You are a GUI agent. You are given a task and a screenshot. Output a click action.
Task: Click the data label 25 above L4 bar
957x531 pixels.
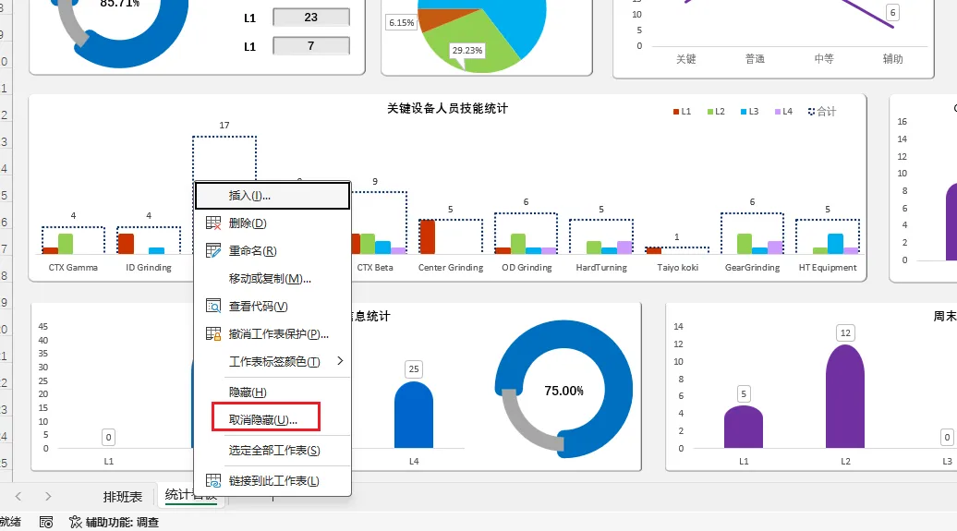[x=414, y=369]
